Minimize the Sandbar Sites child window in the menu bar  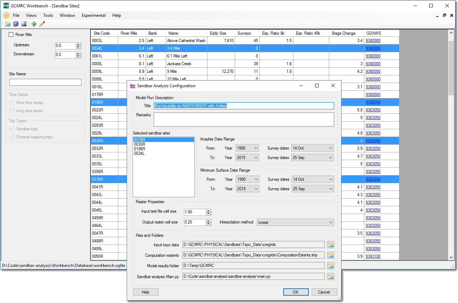(437, 15)
